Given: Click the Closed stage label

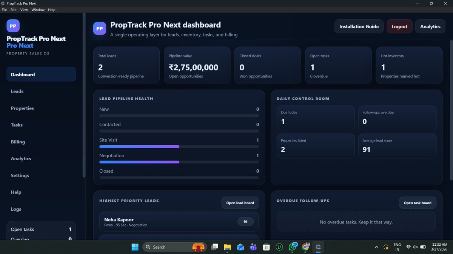Looking at the screenshot, I should (x=106, y=171).
